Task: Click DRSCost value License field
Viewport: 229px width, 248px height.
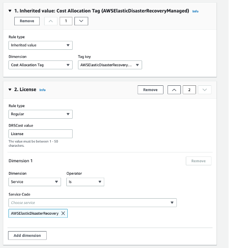Action: [x=41, y=134]
